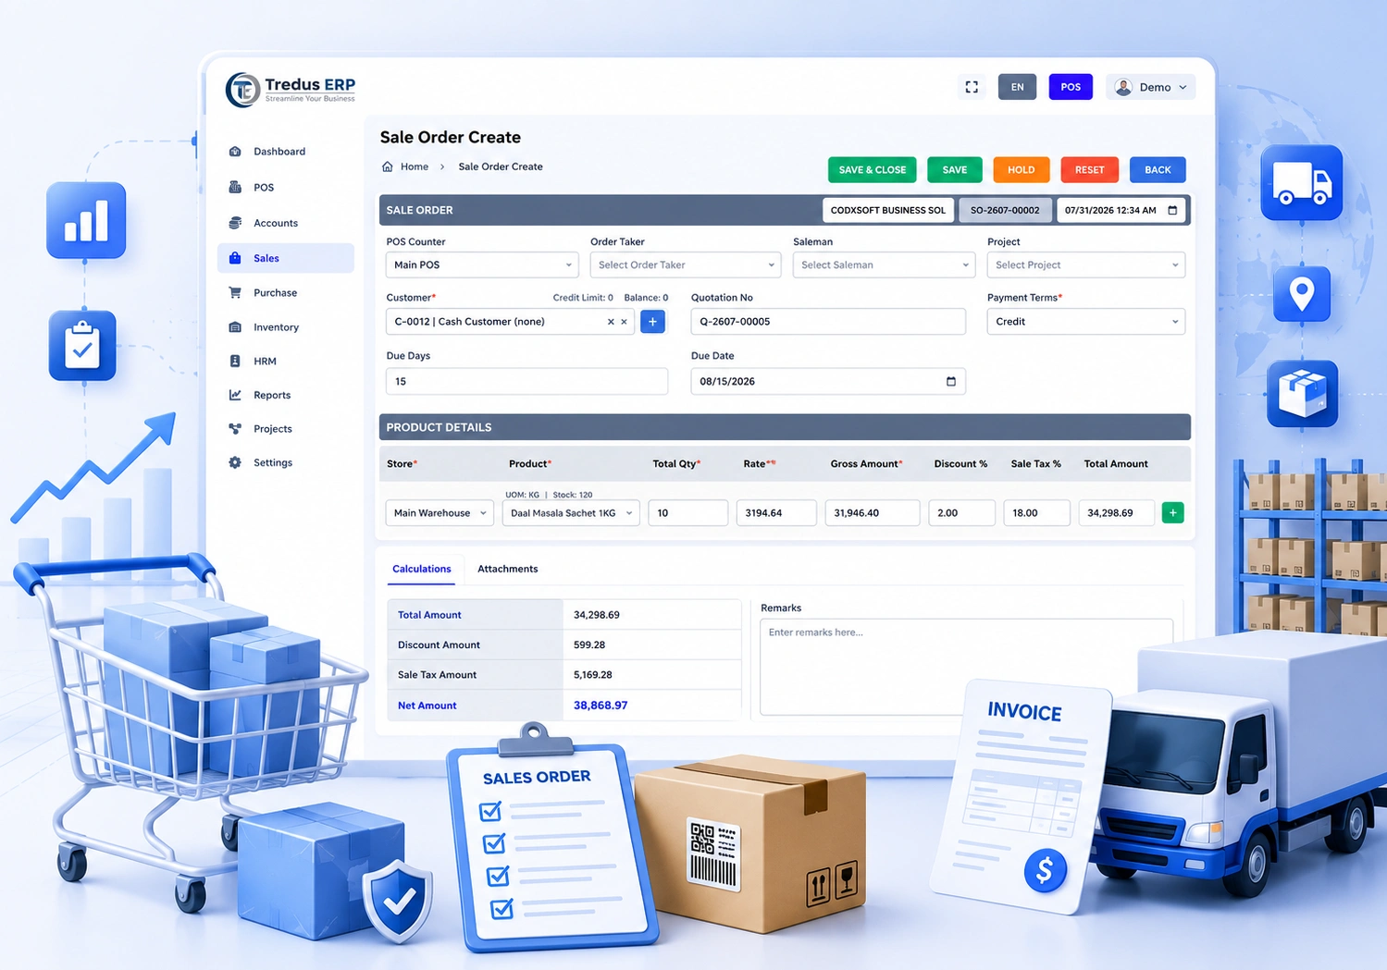Expand the Demo user menu chevron

pyautogui.click(x=1183, y=87)
